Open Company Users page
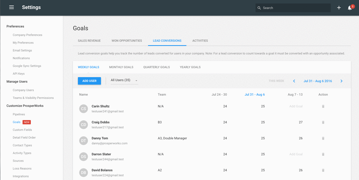The height and width of the screenshot is (180, 359). [x=23, y=90]
